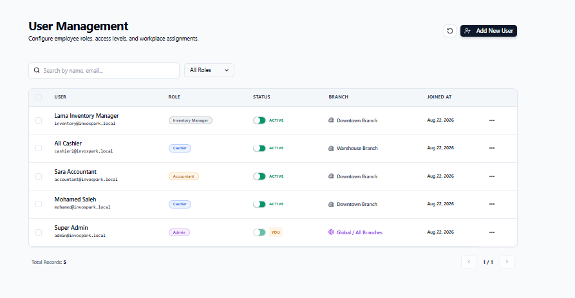The width and height of the screenshot is (575, 298).
Task: Click join date in Super Admin row
Action: pos(440,232)
